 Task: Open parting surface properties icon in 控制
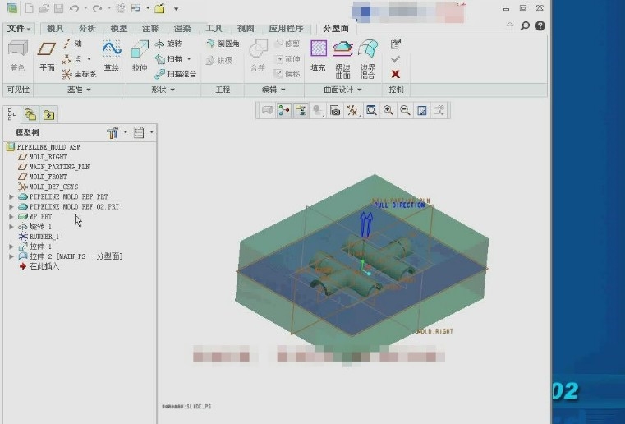click(x=395, y=44)
